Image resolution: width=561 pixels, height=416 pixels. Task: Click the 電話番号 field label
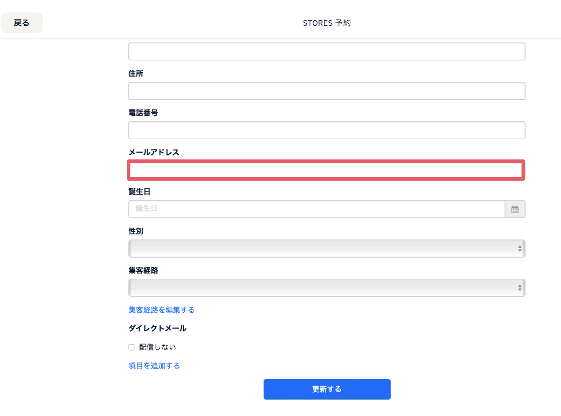point(143,113)
